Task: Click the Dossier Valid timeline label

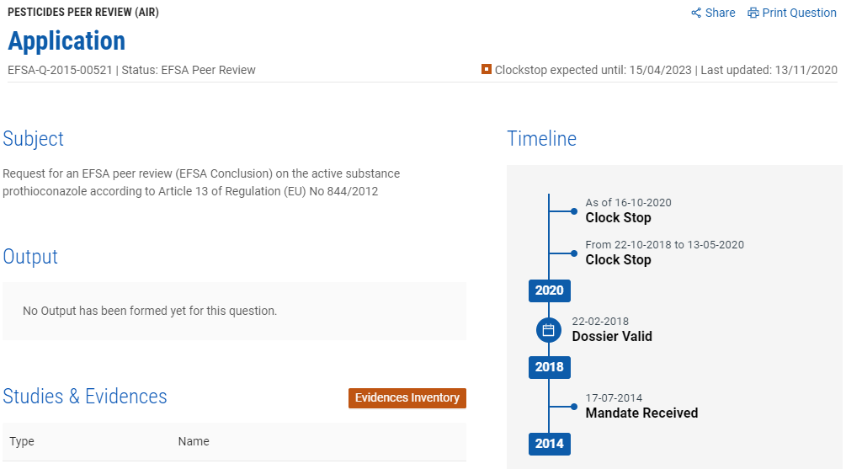Action: coord(612,336)
